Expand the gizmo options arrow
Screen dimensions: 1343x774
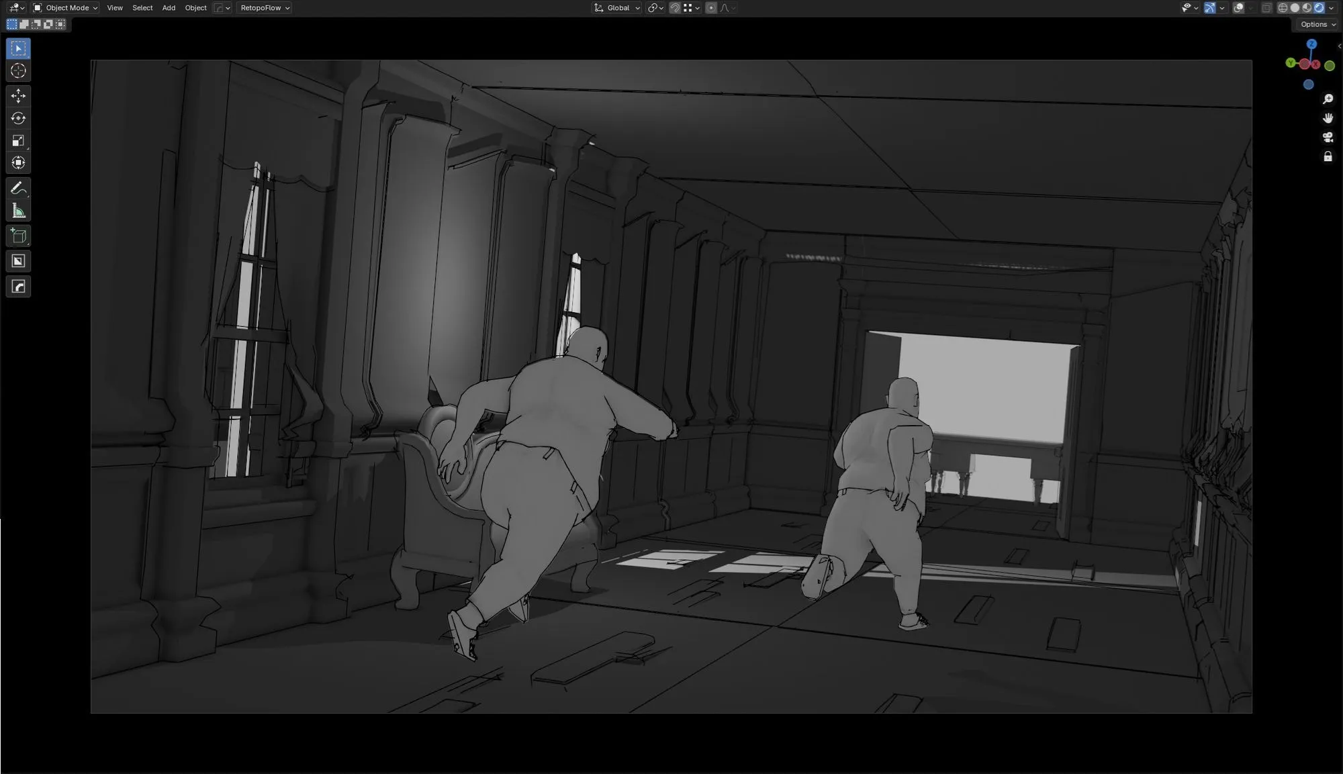pos(1221,8)
